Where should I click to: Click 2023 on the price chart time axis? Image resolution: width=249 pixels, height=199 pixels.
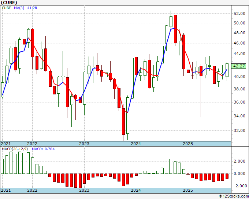[x=84, y=144]
